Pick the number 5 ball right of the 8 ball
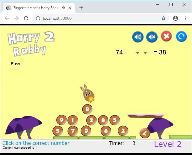This screenshot has height=155, width=192. (115, 120)
